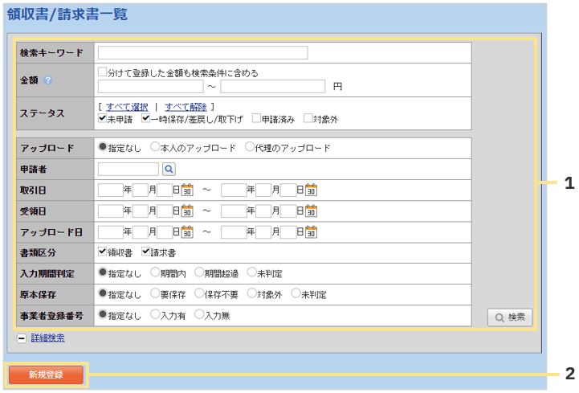579x393 pixels.
Task: Check 分けて登録した金額も検索条件に含める option
Action: click(102, 72)
